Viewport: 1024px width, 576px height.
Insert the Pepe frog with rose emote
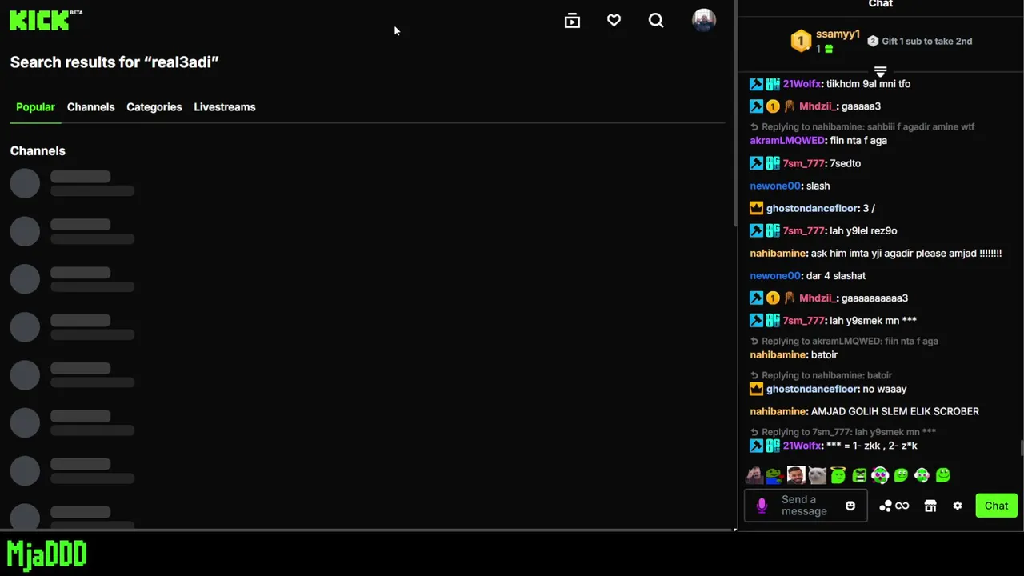tap(774, 475)
